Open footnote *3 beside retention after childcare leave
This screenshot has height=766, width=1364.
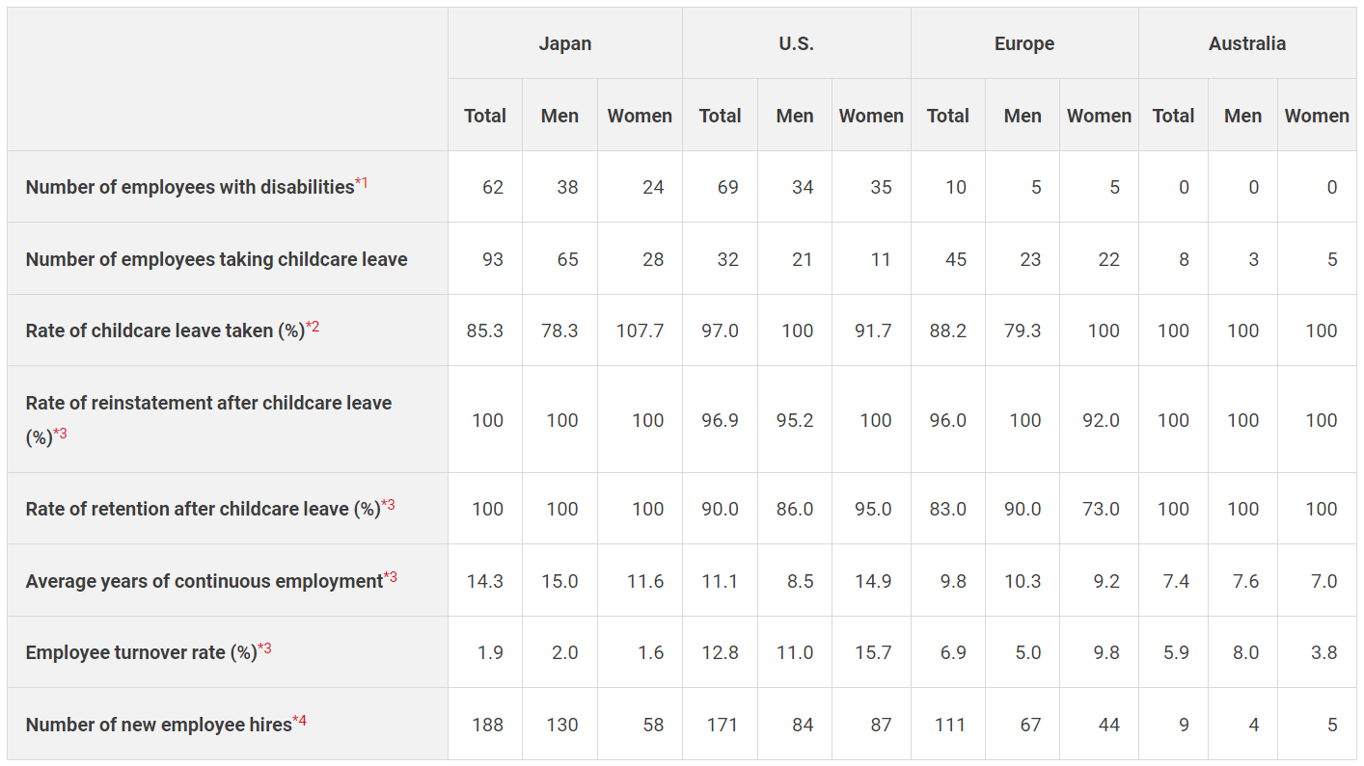pos(389,506)
